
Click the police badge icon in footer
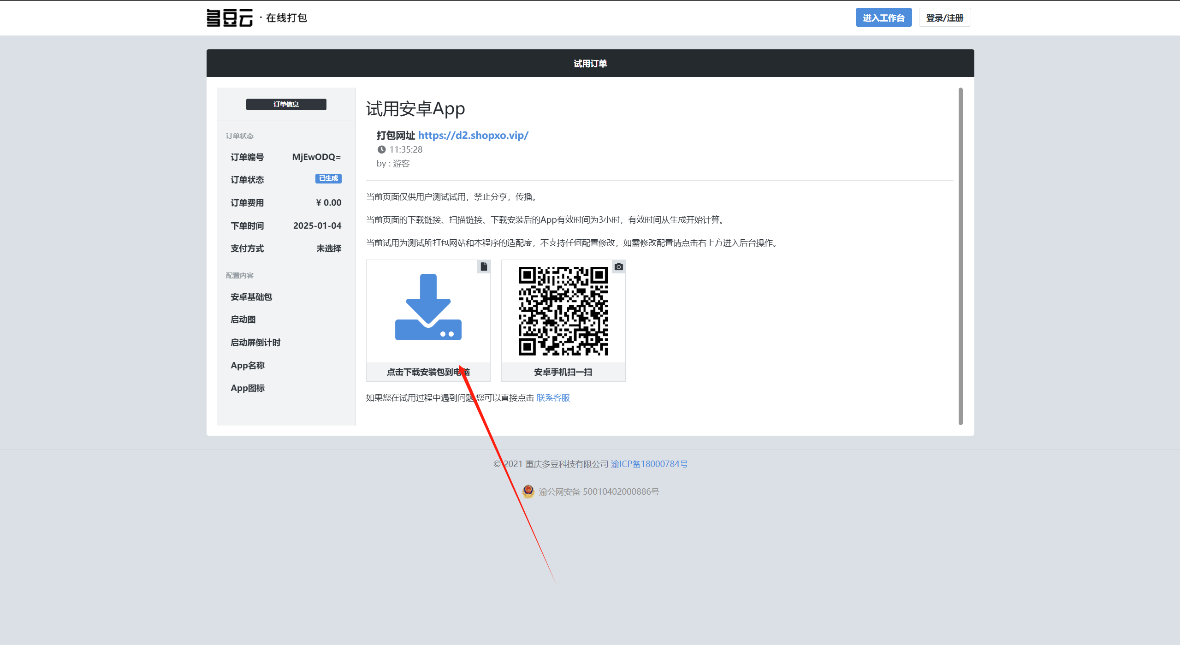[528, 491]
